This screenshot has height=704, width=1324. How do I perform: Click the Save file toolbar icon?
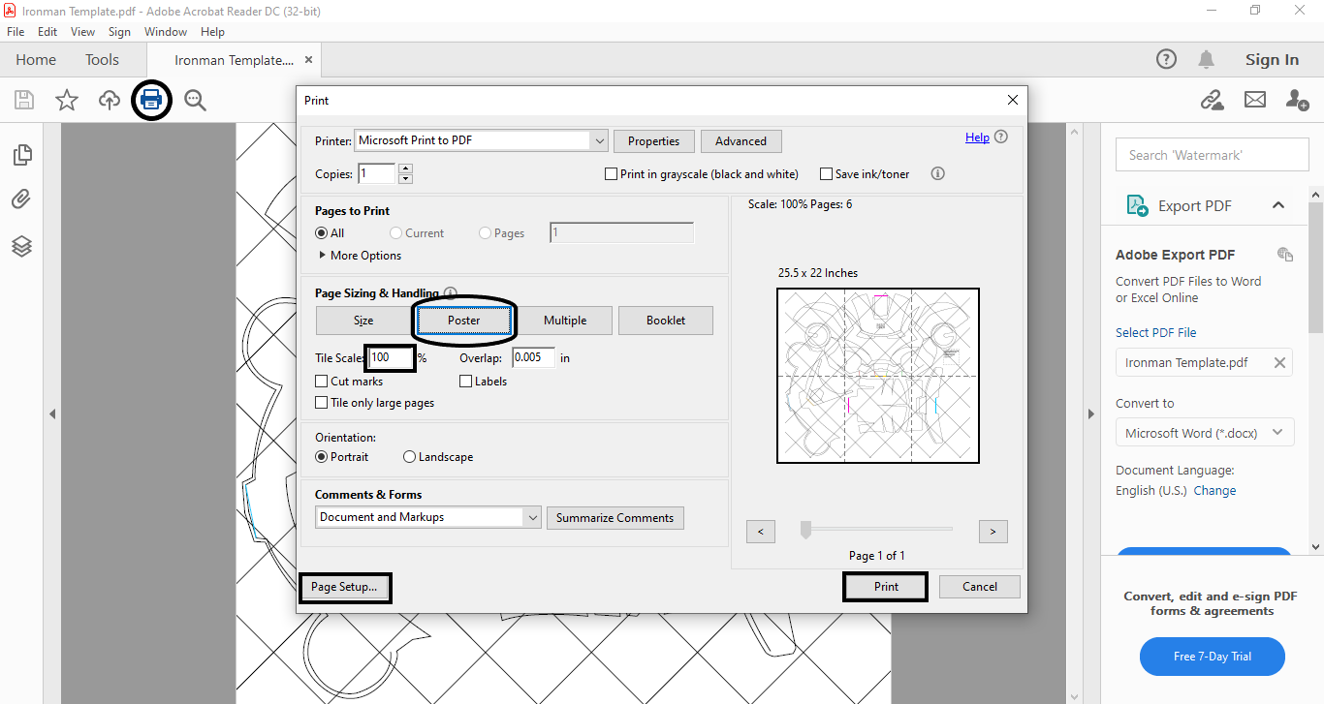[x=24, y=100]
